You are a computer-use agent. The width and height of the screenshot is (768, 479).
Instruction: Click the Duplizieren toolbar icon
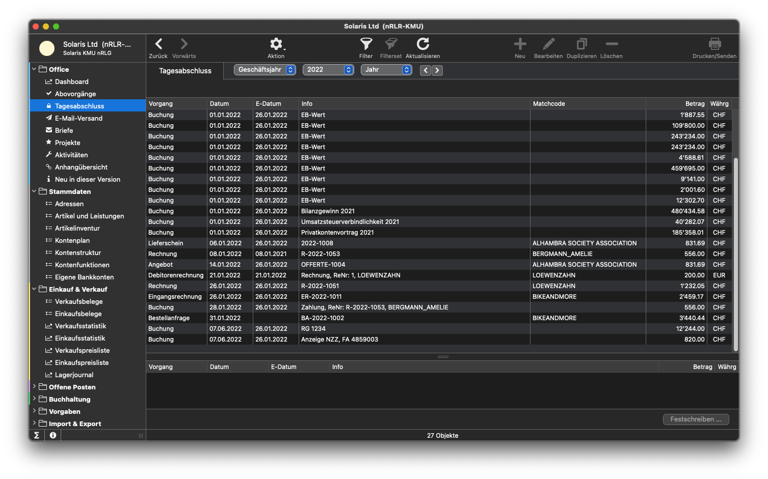(x=581, y=44)
